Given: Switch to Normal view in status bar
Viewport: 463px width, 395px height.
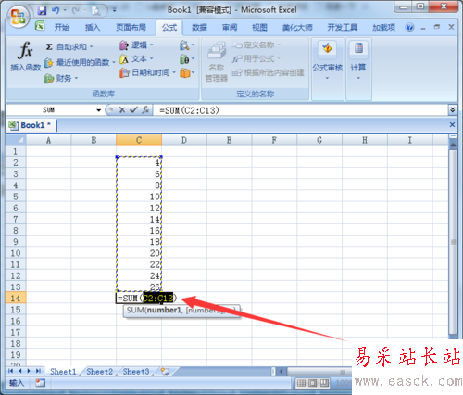Looking at the screenshot, I should [301, 383].
